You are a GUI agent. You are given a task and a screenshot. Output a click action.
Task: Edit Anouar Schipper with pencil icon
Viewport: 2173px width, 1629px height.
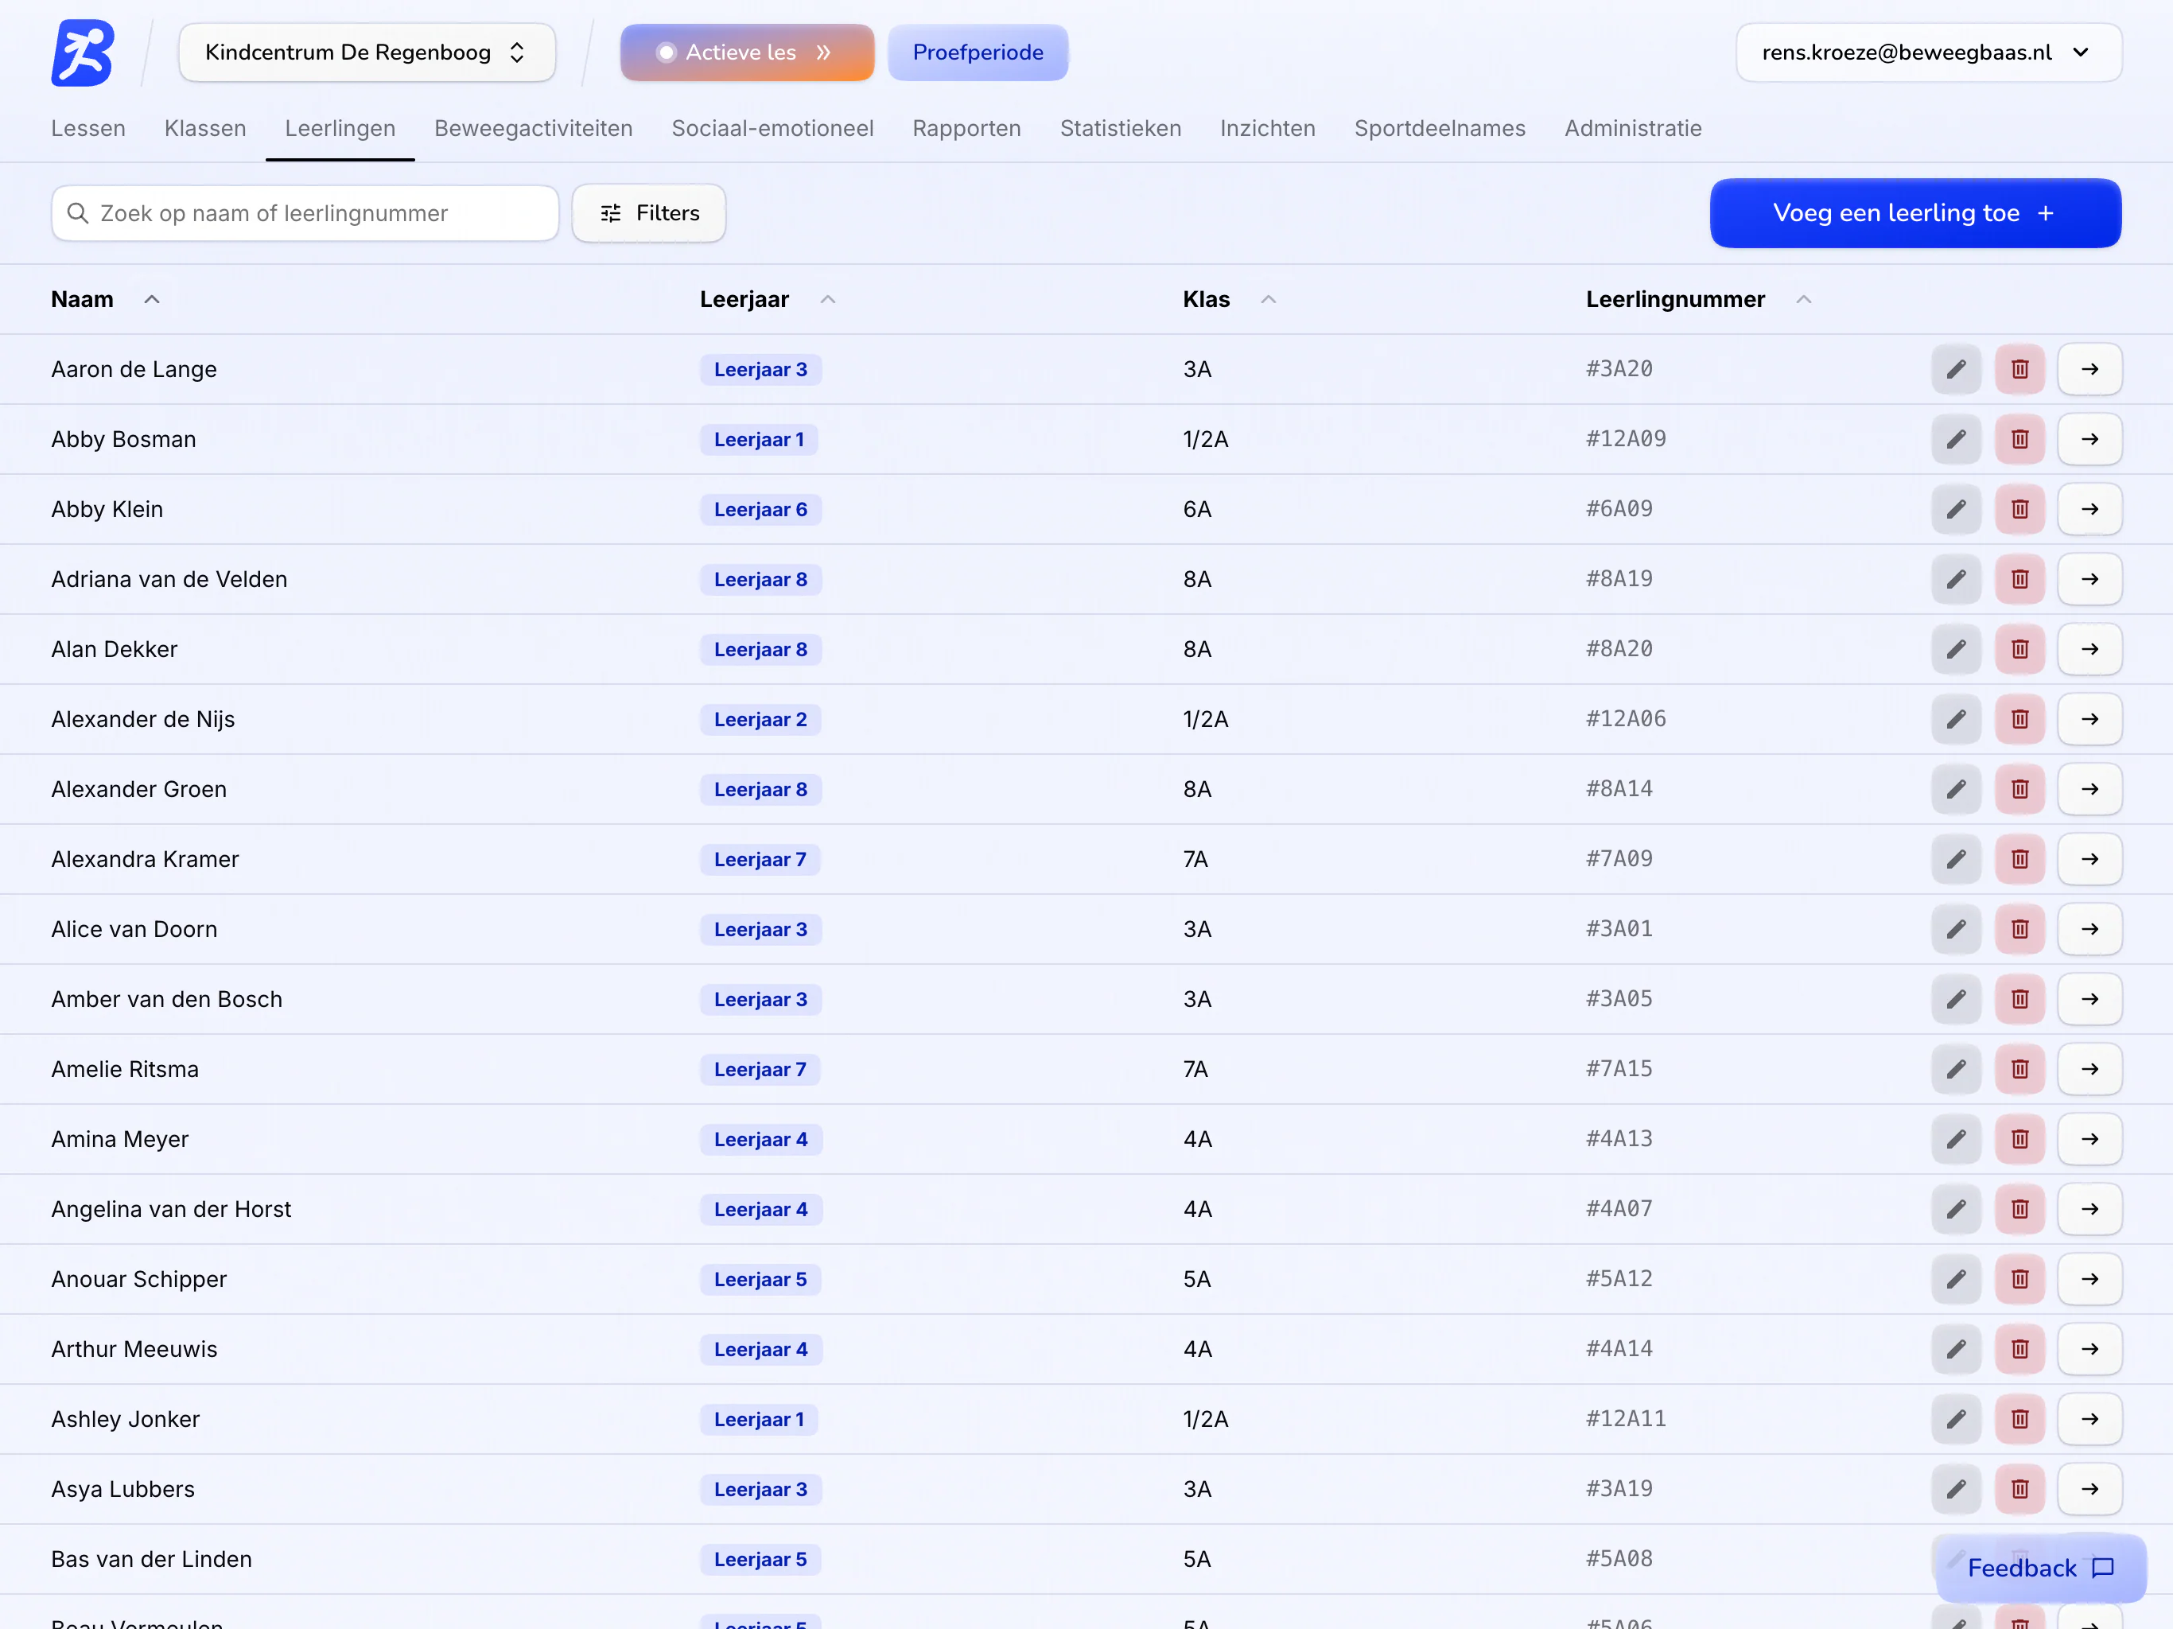[x=1956, y=1279]
